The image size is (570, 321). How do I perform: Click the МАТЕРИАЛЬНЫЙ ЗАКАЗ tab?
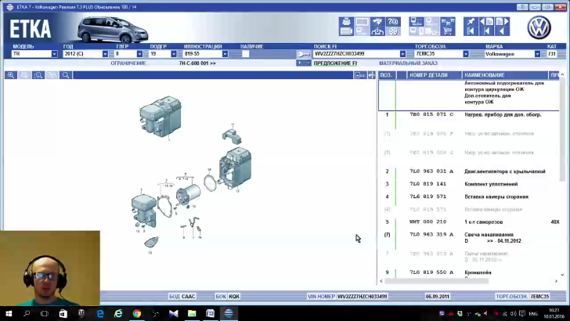click(x=408, y=63)
